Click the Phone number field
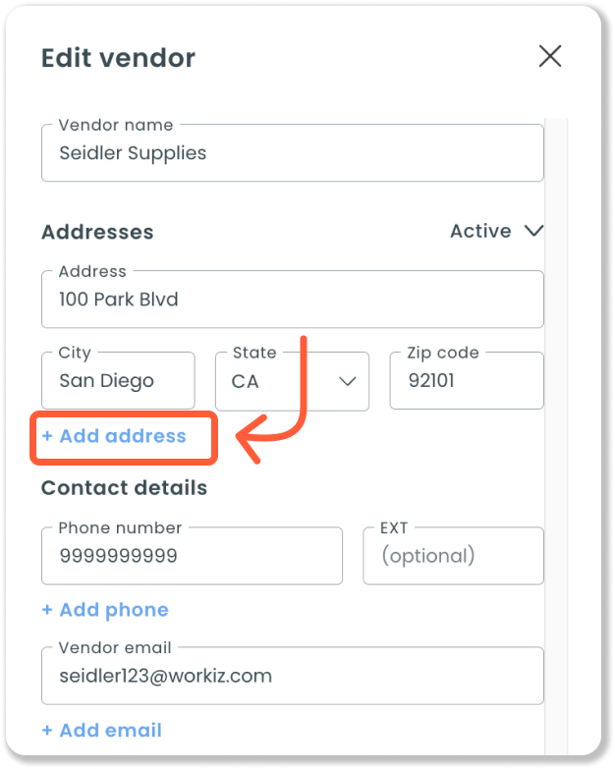 (x=193, y=556)
